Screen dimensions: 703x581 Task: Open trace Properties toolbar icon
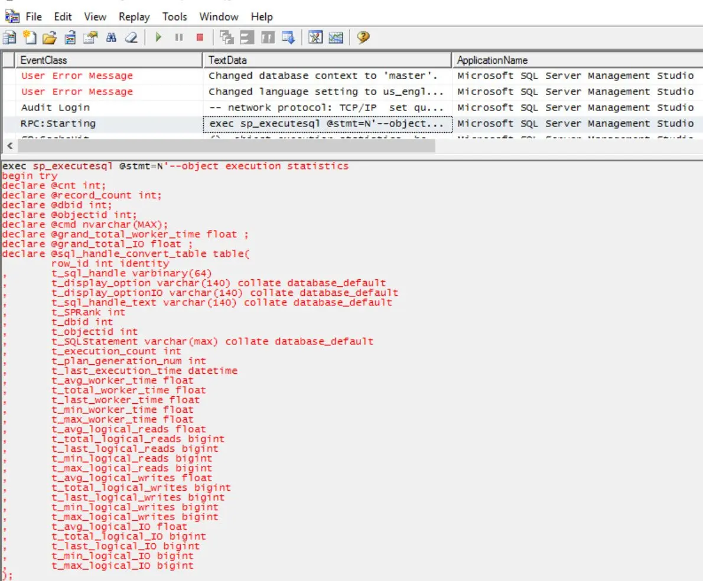click(90, 38)
